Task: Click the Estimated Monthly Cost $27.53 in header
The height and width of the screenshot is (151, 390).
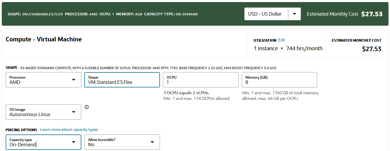Action: pyautogui.click(x=345, y=14)
